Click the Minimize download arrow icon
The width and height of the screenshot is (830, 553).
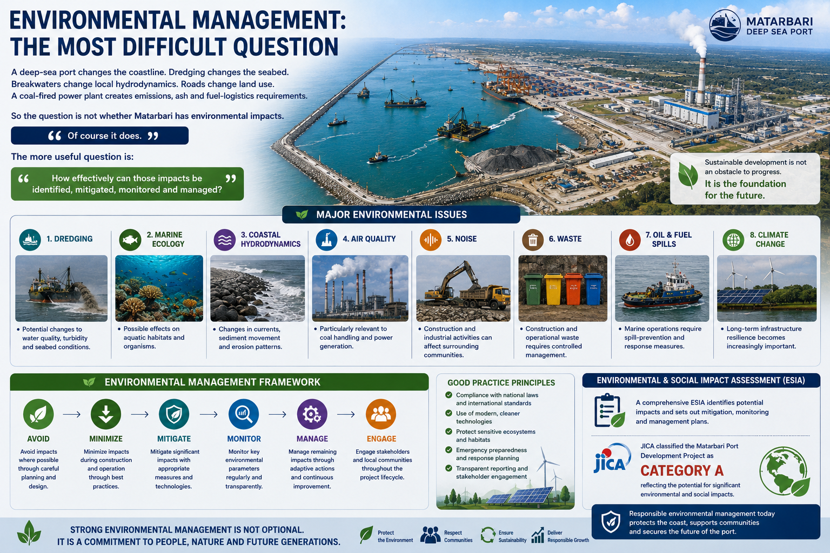click(106, 414)
